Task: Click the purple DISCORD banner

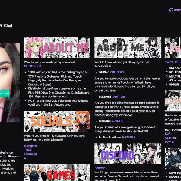Action: (128, 154)
